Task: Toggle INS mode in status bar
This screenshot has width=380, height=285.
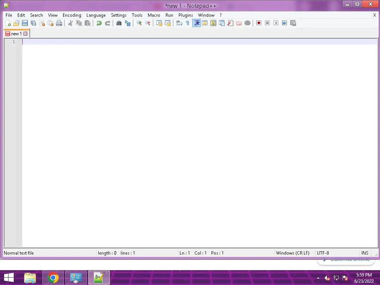Action: [x=365, y=253]
